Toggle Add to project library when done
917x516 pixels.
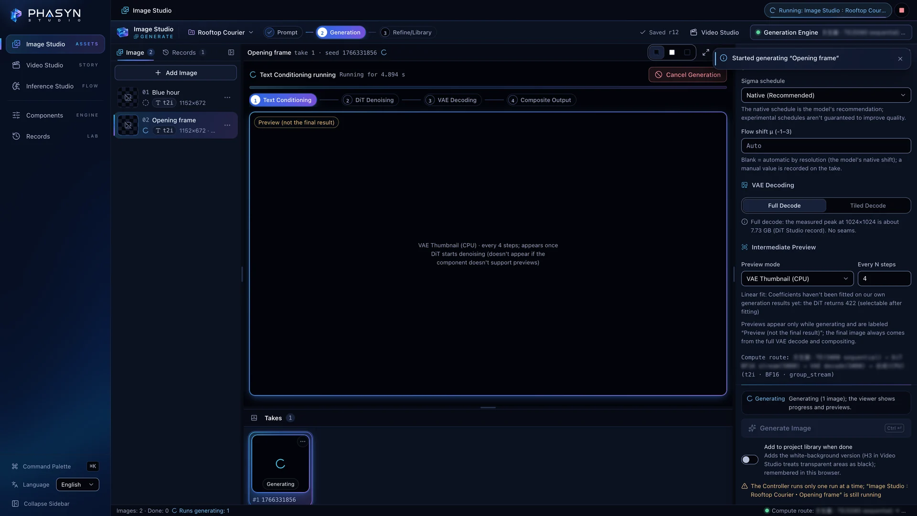coord(750,460)
